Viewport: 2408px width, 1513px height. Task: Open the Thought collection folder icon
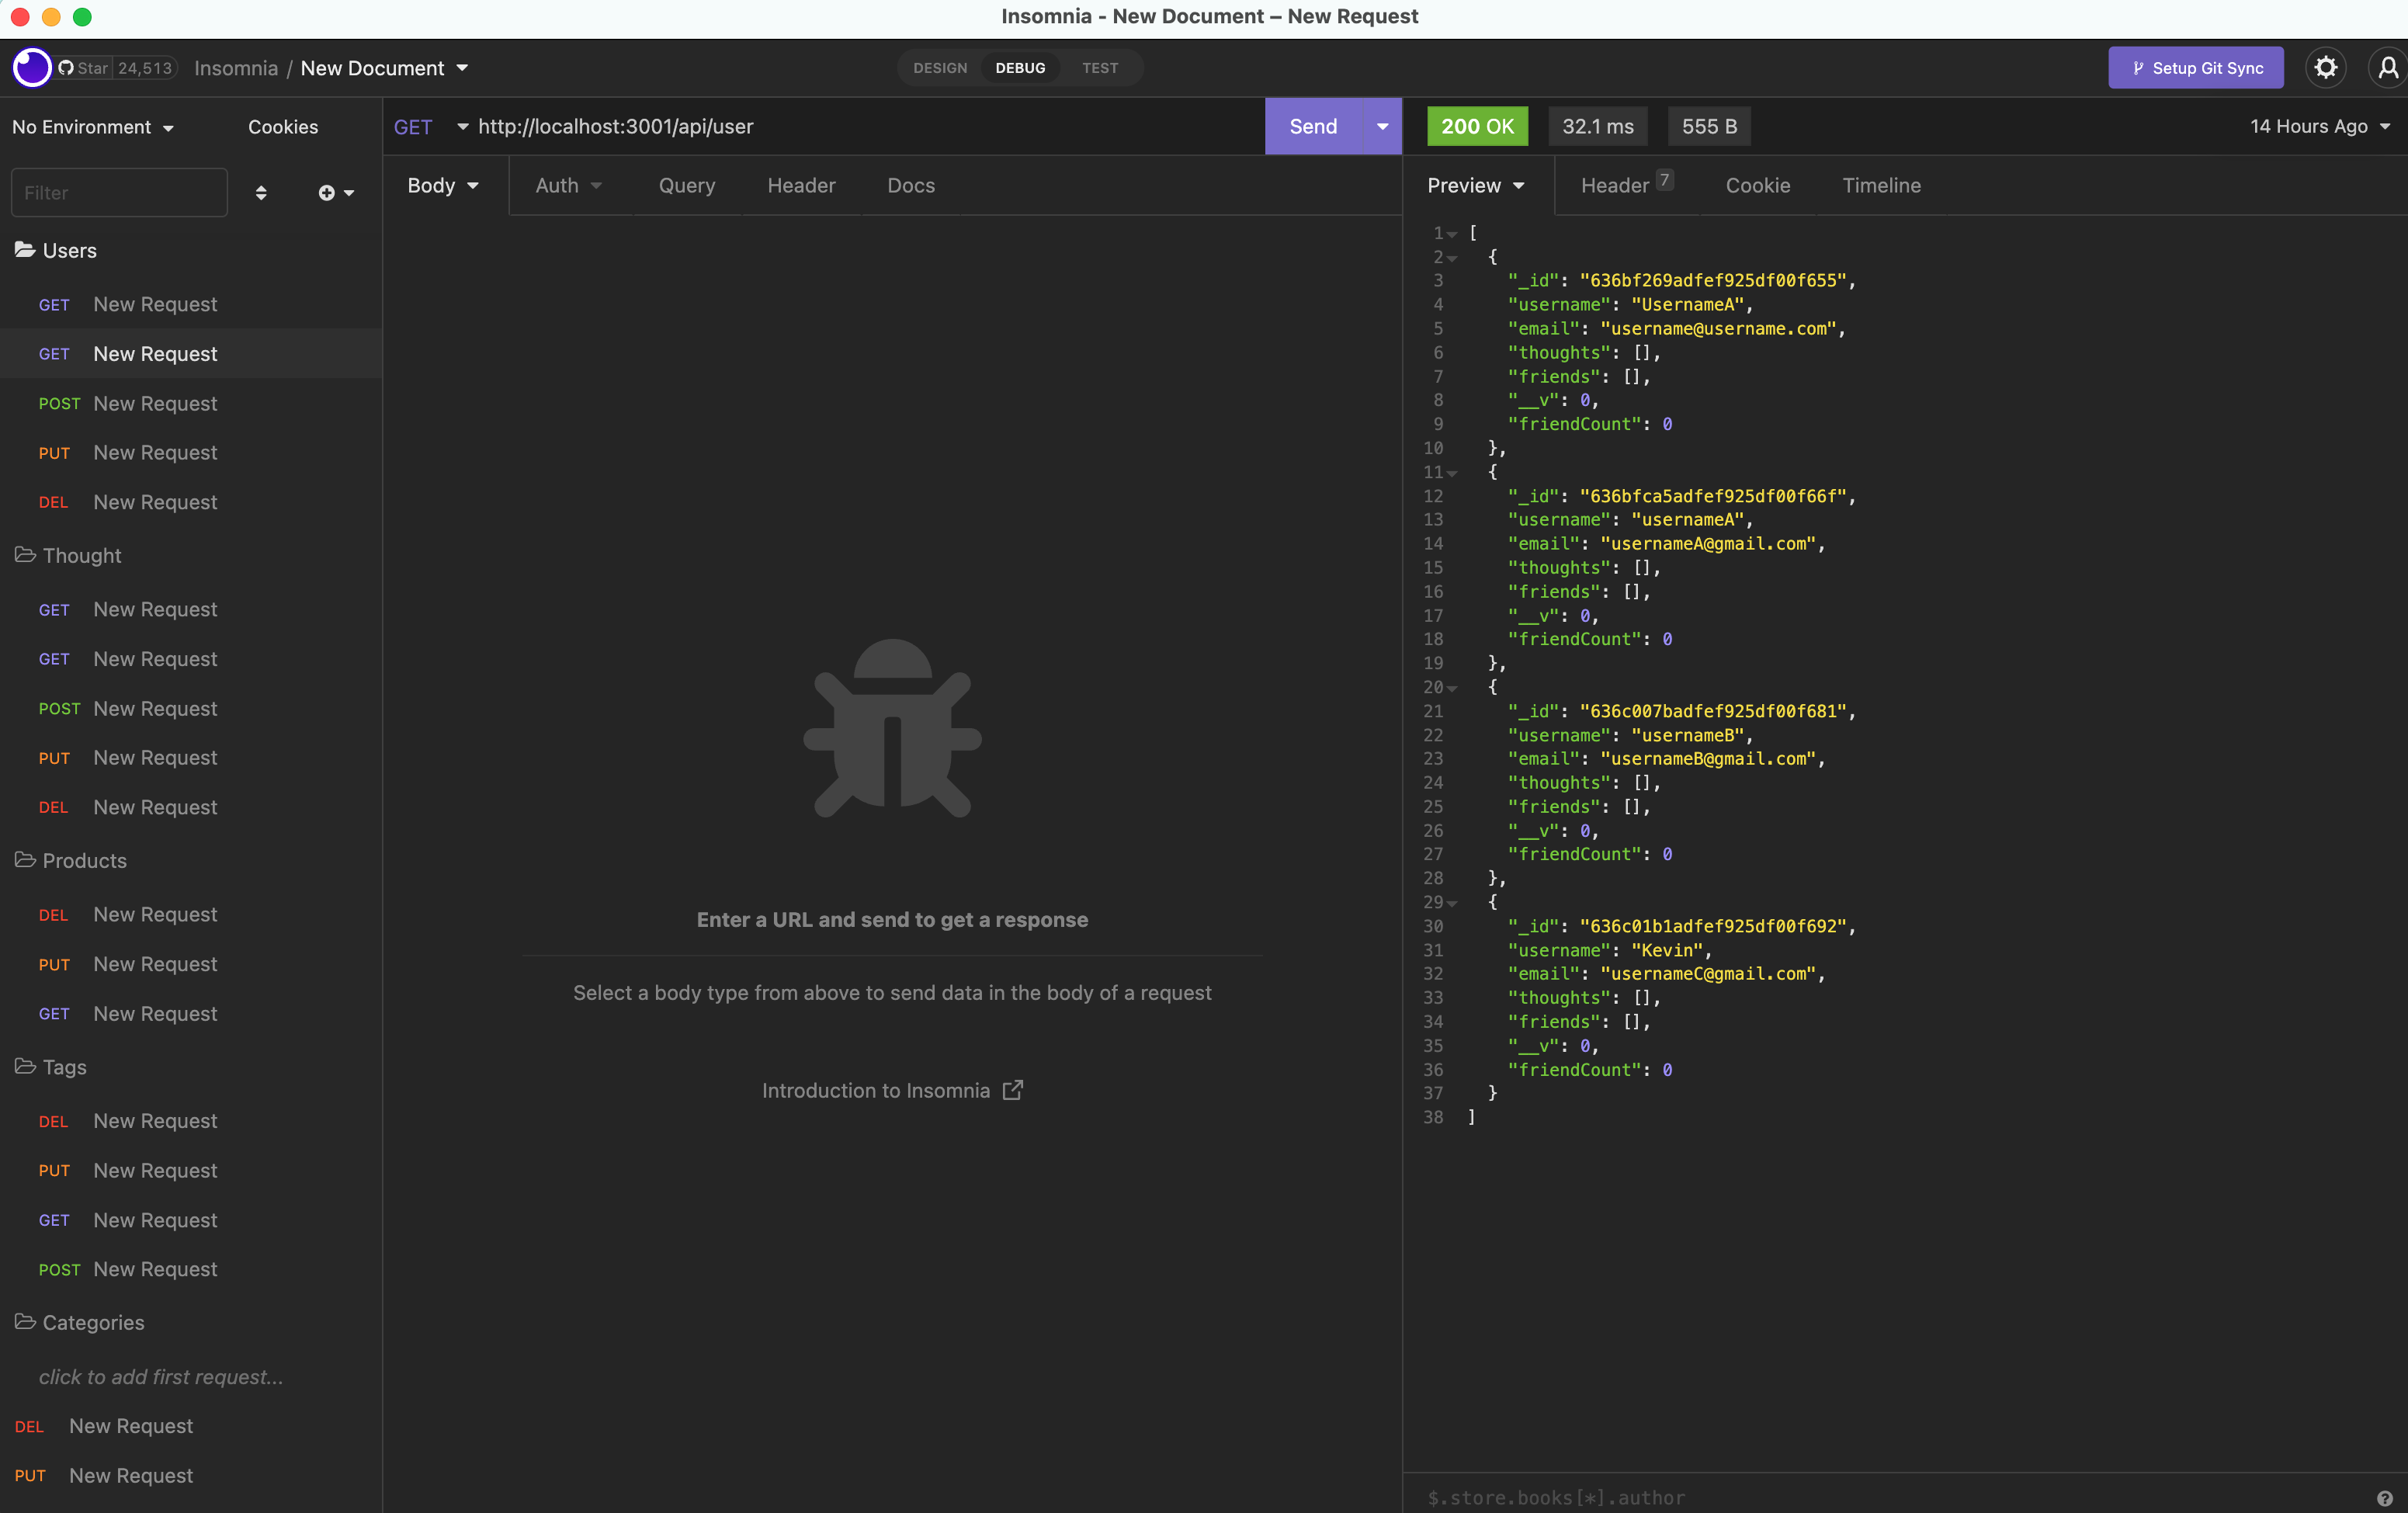tap(24, 555)
